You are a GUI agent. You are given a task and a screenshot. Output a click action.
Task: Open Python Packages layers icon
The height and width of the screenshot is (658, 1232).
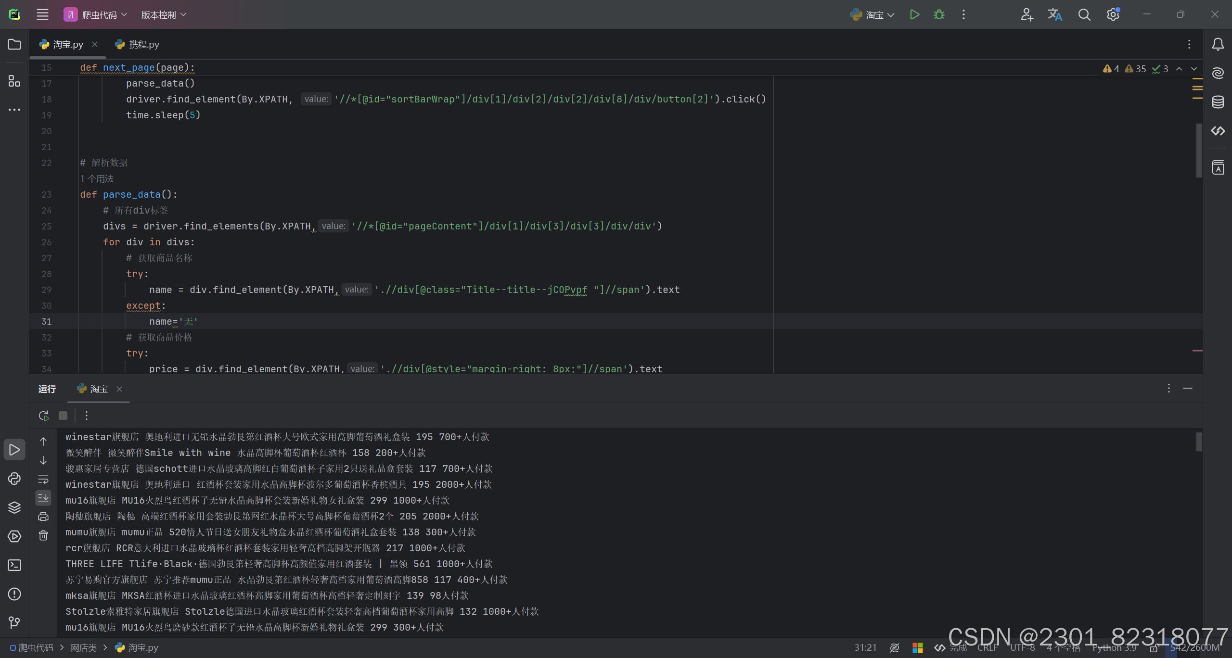coord(14,507)
